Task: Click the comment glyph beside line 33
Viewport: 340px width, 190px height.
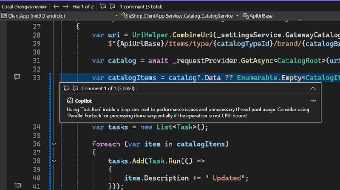Action: [17, 77]
